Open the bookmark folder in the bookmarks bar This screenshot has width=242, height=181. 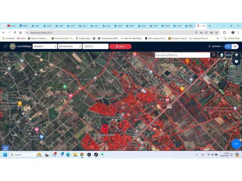click(8, 38)
